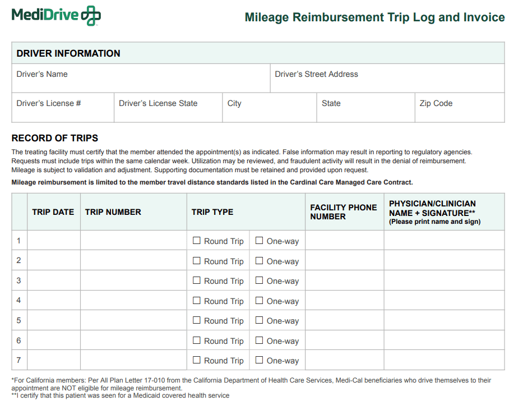
Task: Check One-way for trip row 3
Action: pyautogui.click(x=260, y=280)
